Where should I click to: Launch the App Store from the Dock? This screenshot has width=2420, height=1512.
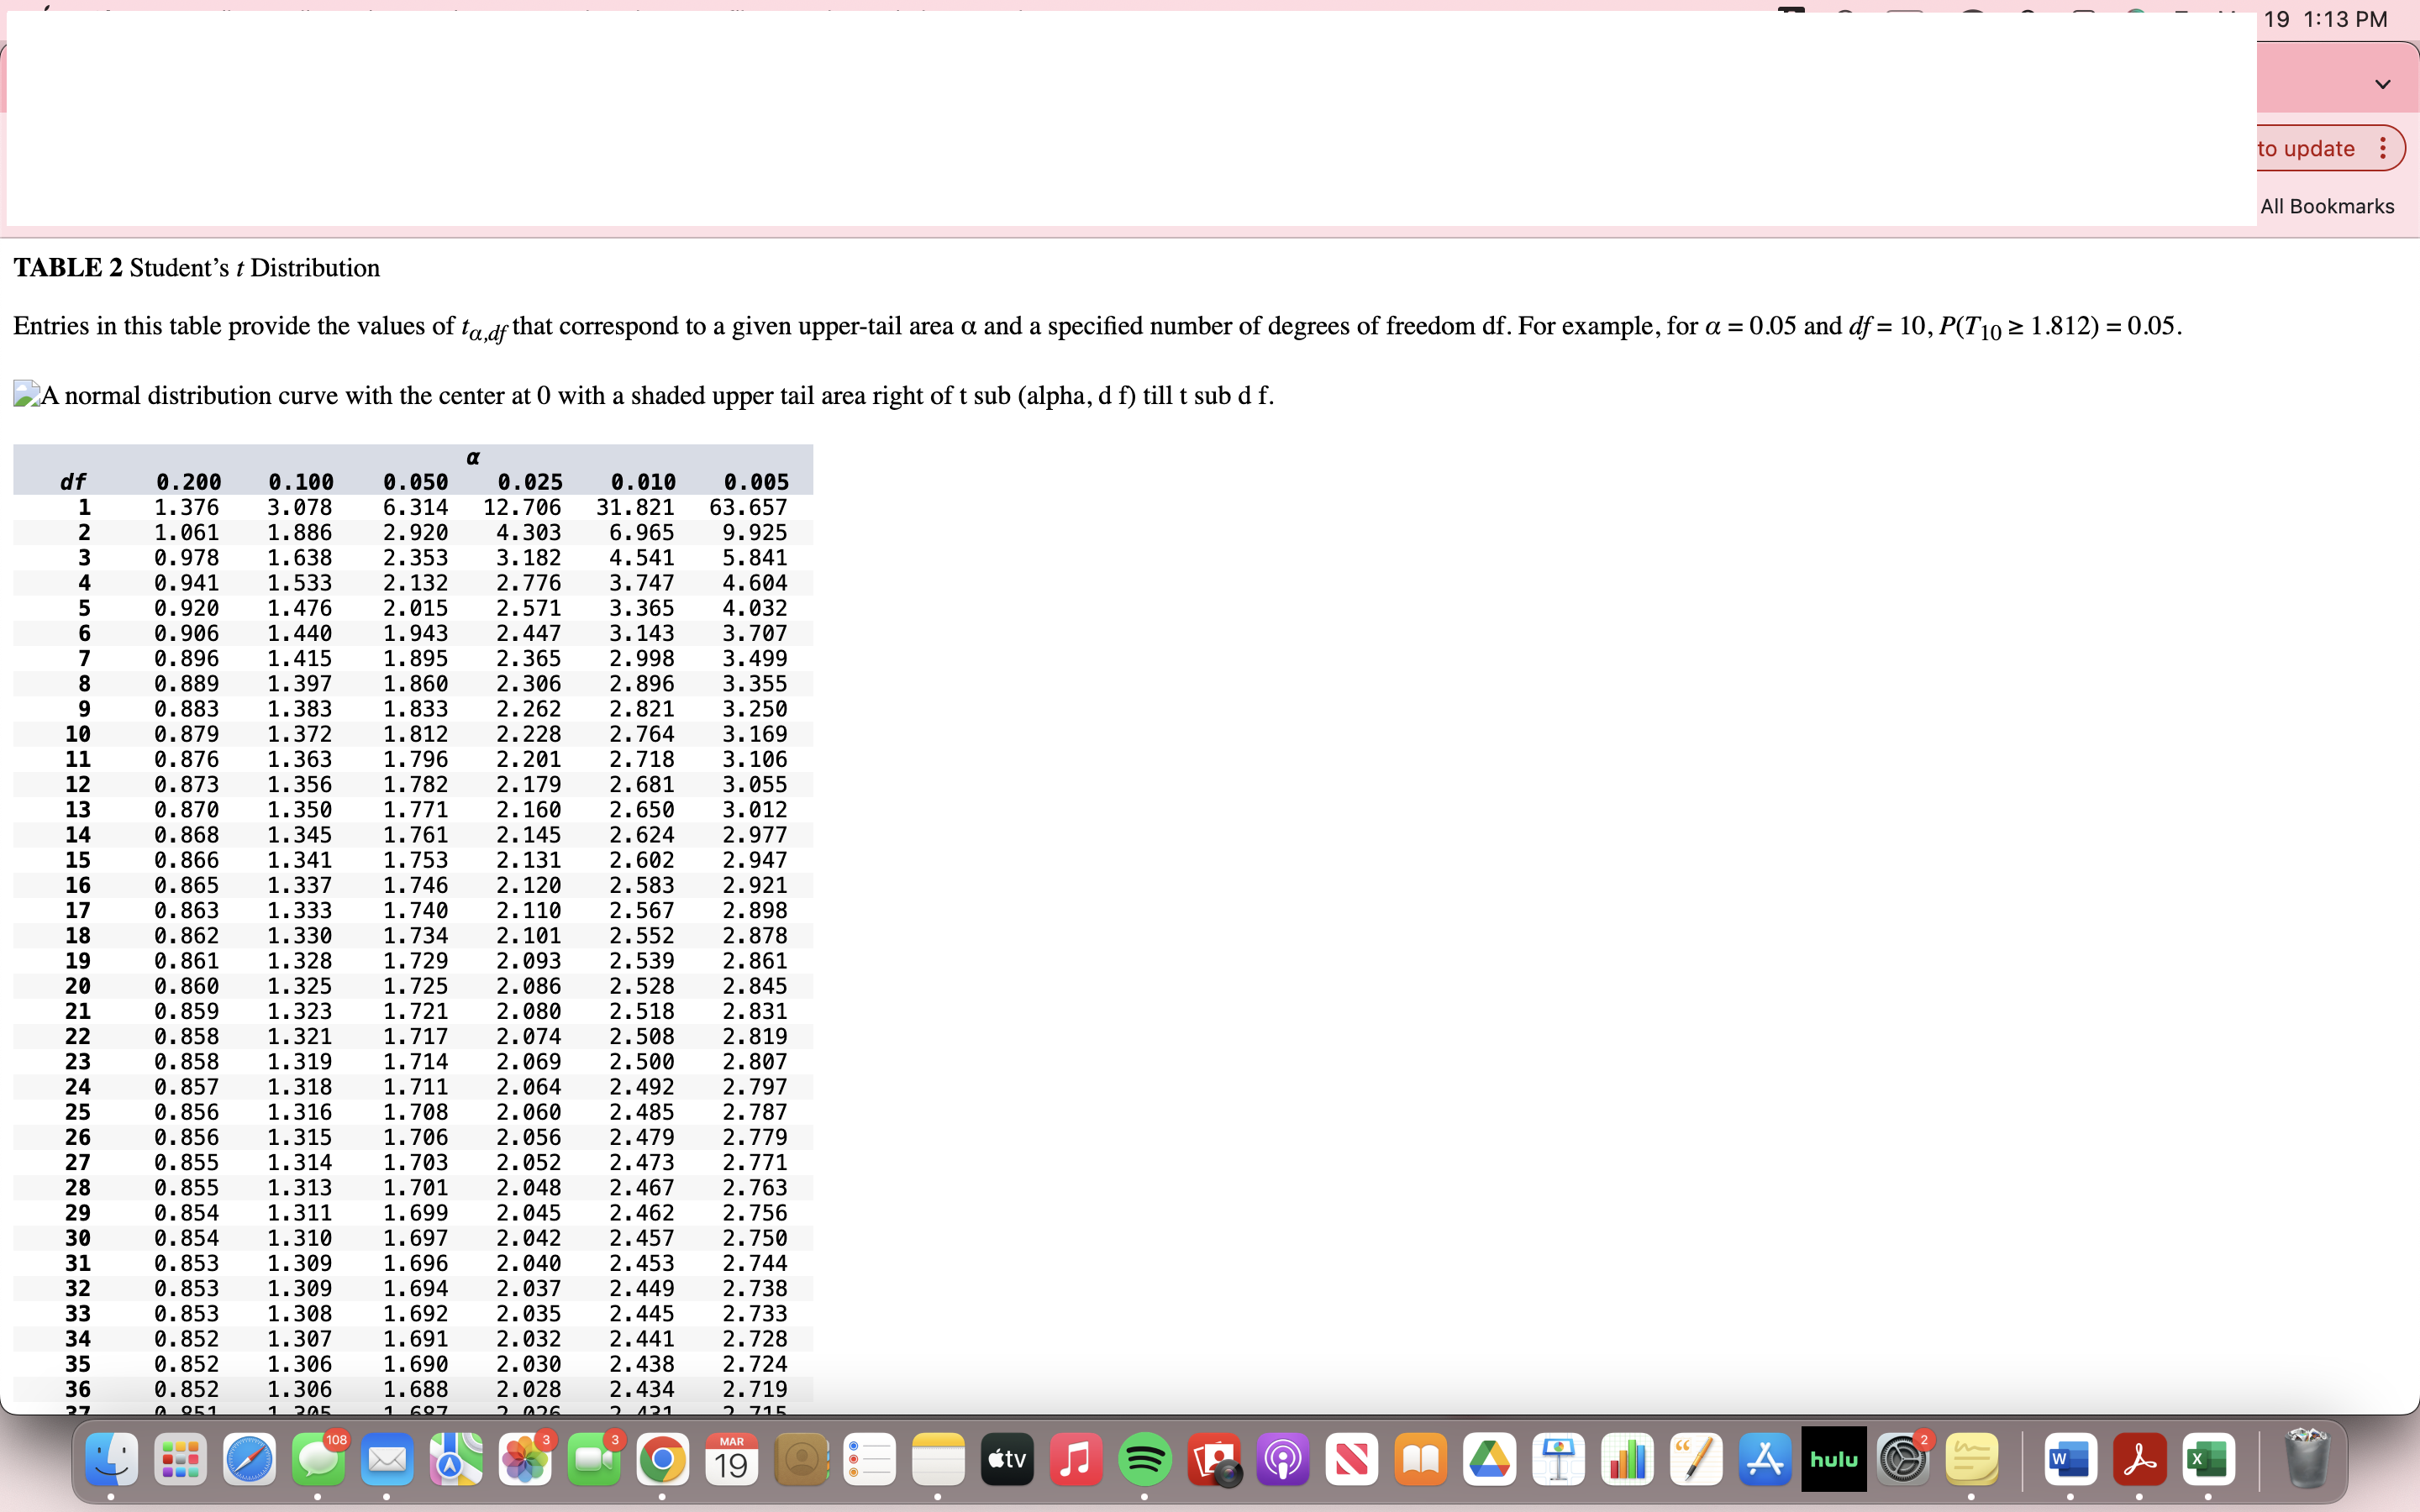click(1765, 1460)
